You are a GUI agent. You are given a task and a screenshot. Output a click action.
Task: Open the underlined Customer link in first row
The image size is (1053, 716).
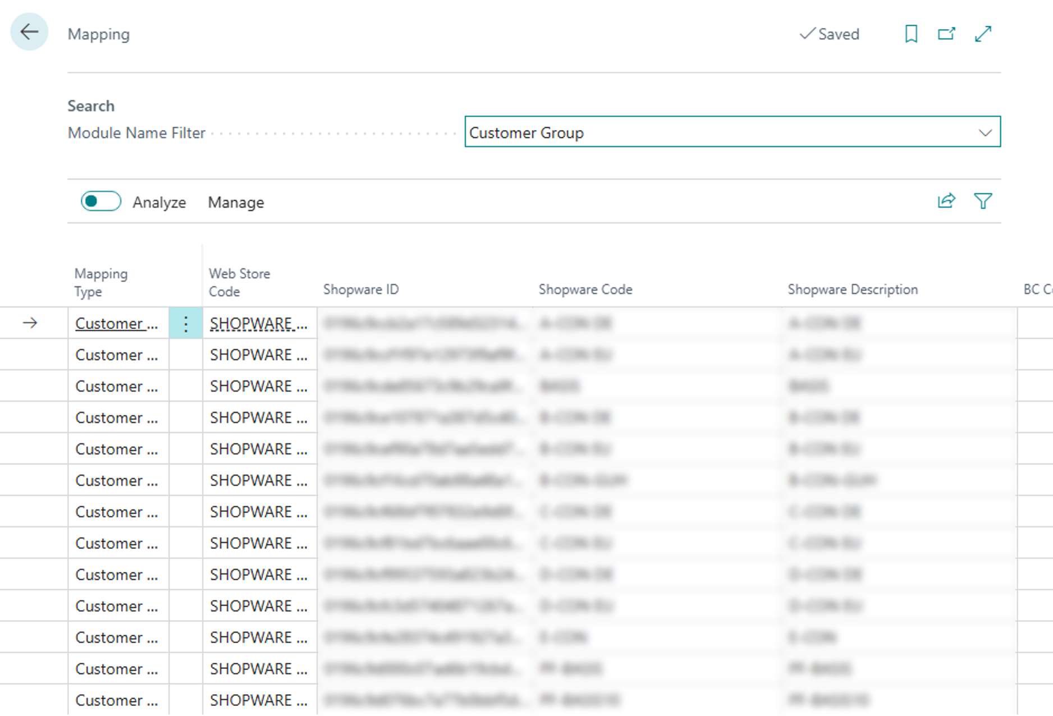pos(117,324)
